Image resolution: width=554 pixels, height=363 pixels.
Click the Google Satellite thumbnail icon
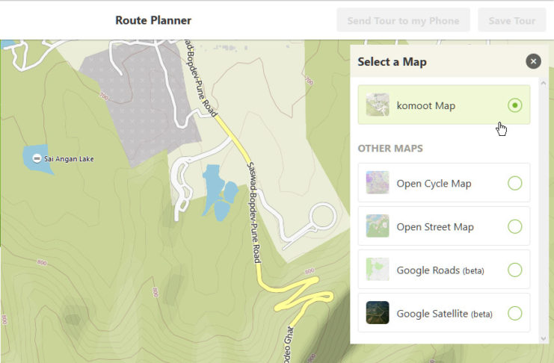378,313
